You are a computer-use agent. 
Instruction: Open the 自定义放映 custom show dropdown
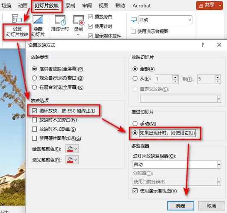(180, 99)
